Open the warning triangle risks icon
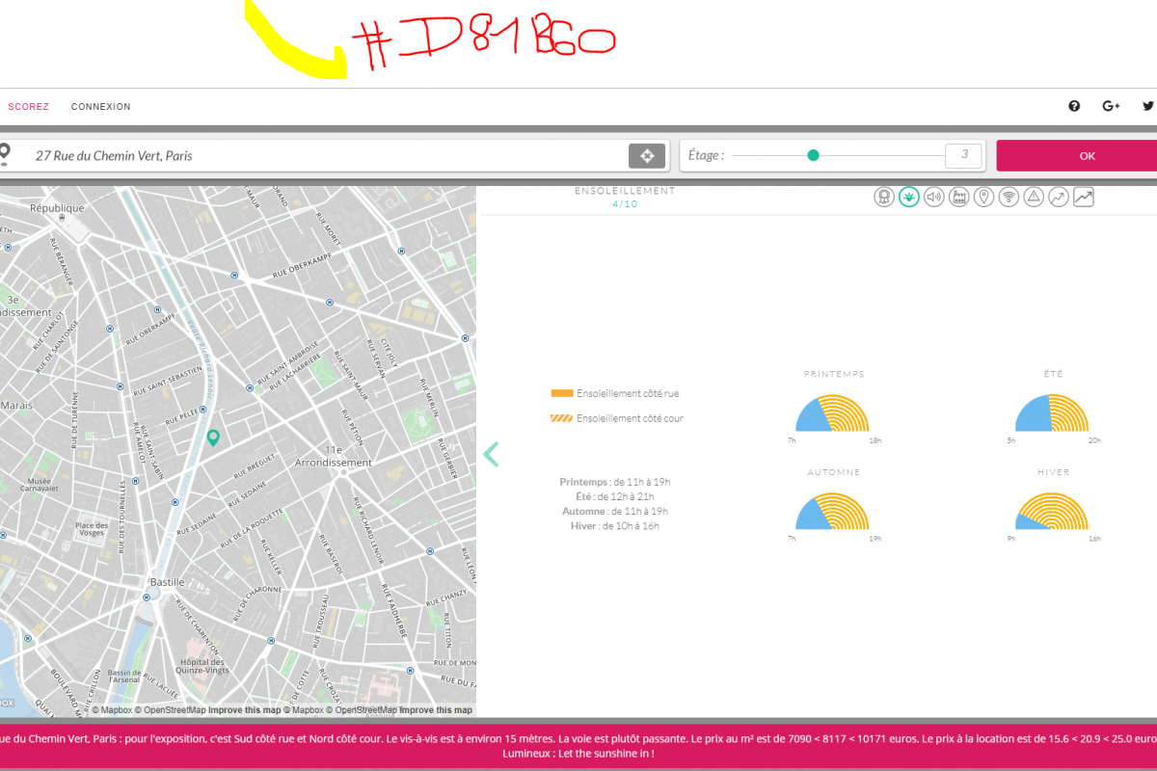 tap(1034, 198)
